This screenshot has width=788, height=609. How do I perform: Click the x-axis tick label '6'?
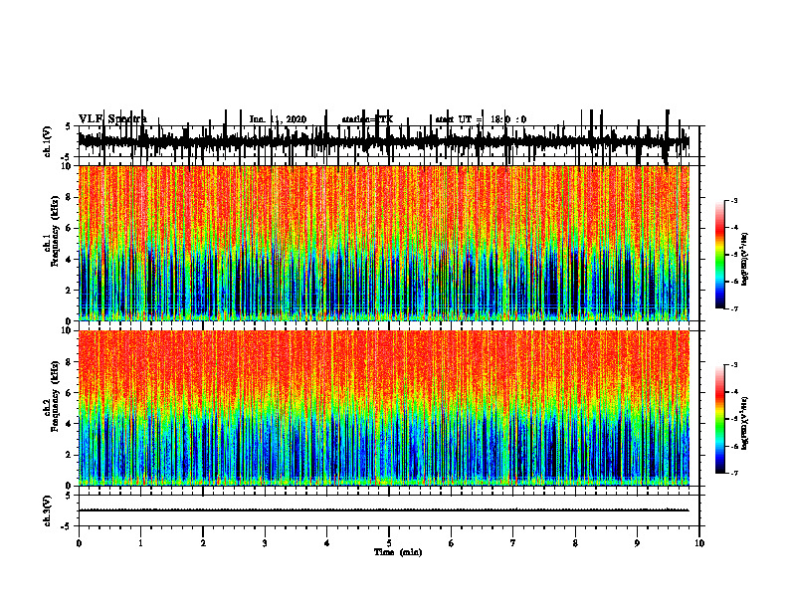point(452,543)
